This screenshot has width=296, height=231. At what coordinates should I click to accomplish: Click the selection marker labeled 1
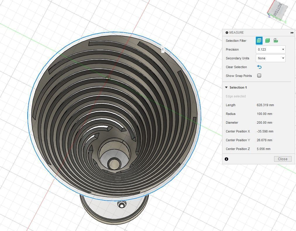pos(163,50)
